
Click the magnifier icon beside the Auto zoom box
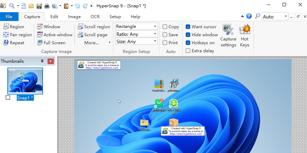257,16
